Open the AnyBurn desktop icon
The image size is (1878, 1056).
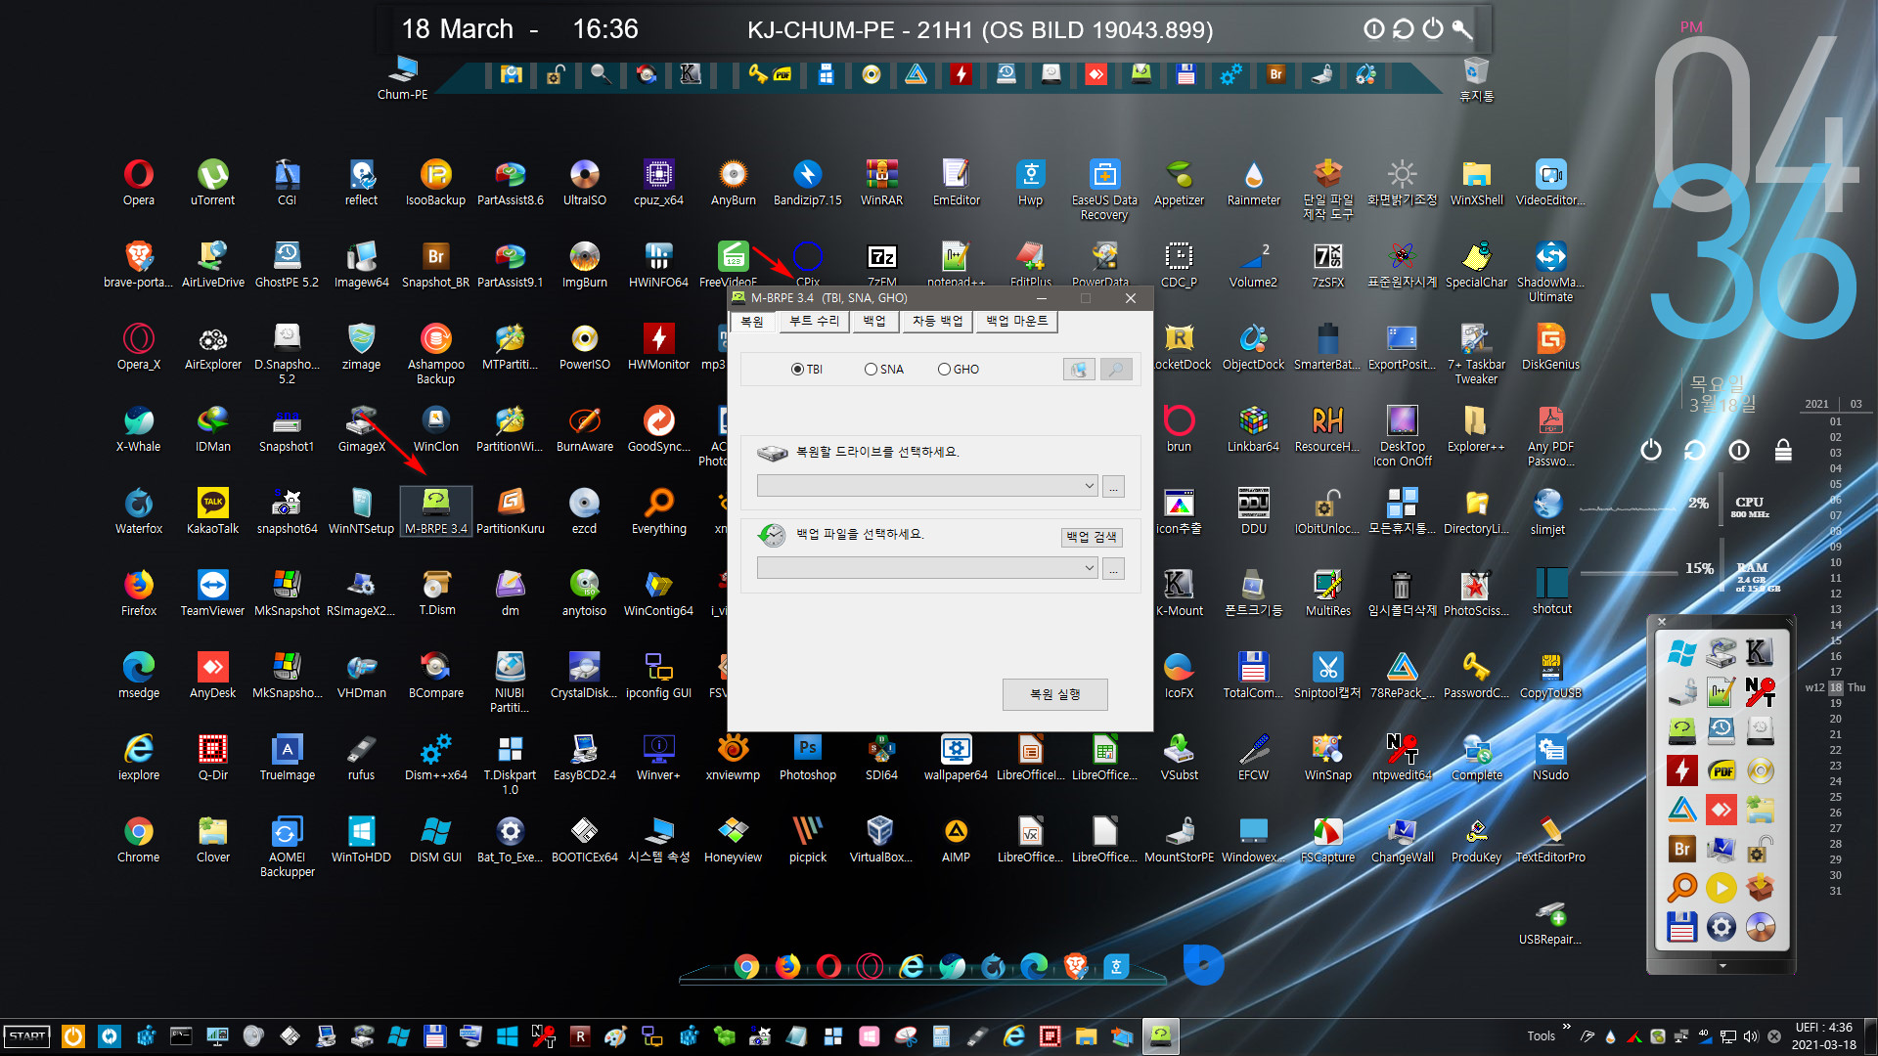[734, 183]
